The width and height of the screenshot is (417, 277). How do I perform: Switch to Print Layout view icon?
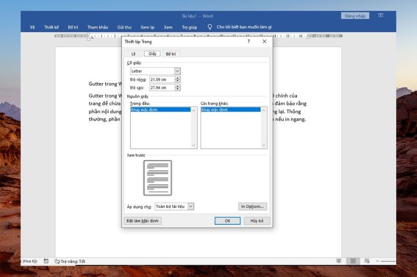(x=353, y=261)
